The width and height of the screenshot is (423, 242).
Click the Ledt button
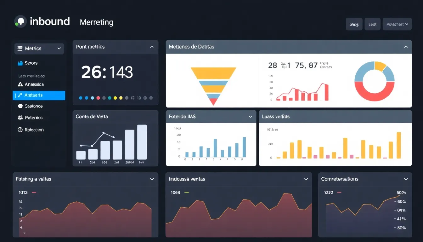372,24
